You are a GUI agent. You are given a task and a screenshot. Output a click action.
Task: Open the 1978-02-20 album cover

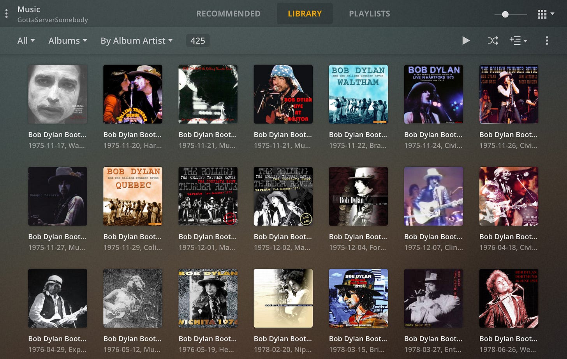click(x=283, y=298)
